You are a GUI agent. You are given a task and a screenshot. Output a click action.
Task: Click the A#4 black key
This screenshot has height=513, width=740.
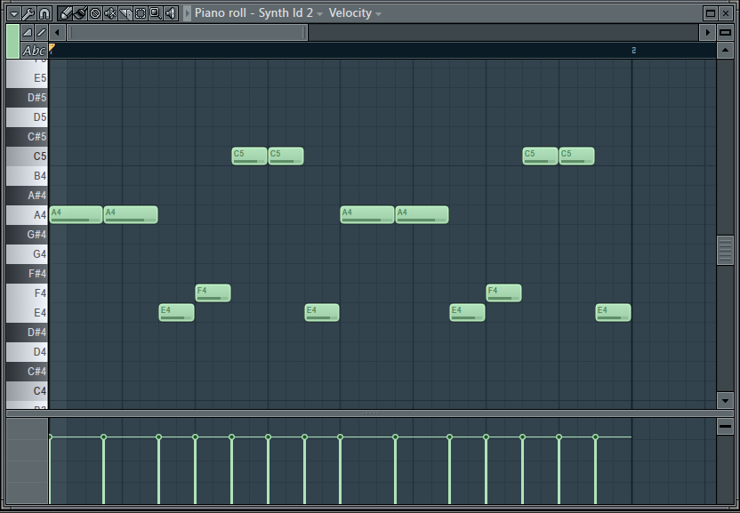[27, 196]
